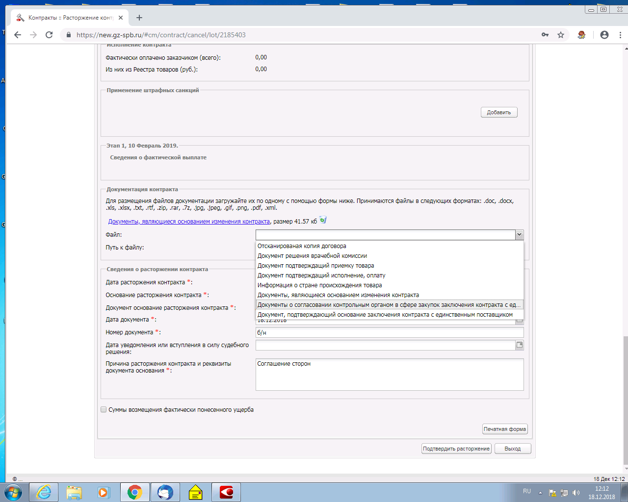Open the yellow envelope taskbar app
The width and height of the screenshot is (628, 502).
pyautogui.click(x=195, y=492)
